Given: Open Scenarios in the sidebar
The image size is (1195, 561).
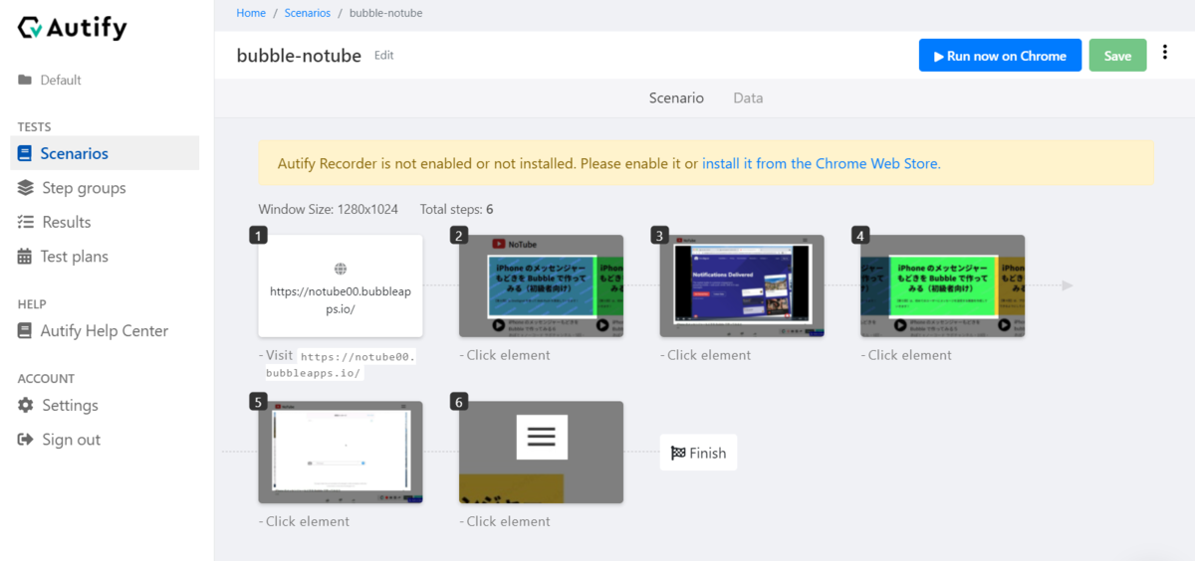Looking at the screenshot, I should point(105,153).
